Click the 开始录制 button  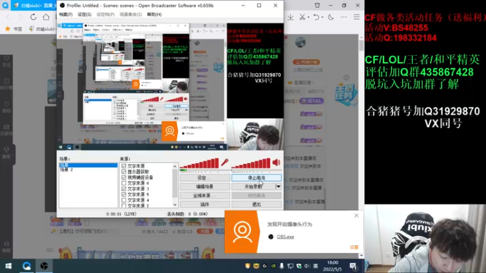(x=253, y=187)
